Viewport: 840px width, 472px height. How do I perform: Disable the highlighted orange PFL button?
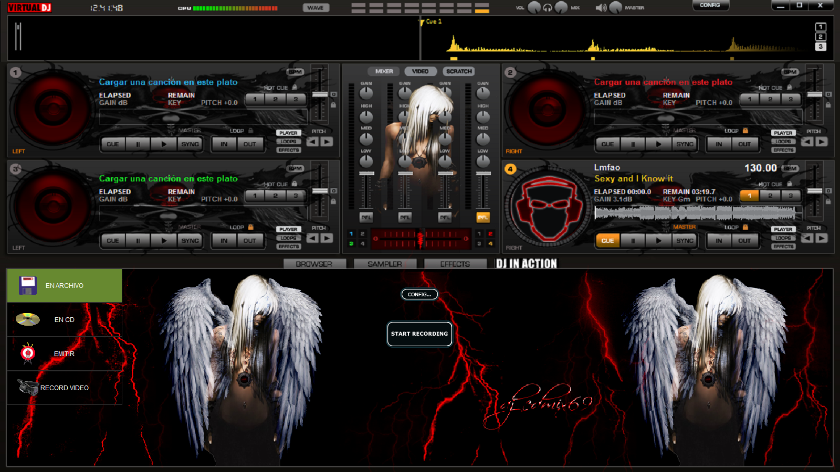[x=483, y=217]
